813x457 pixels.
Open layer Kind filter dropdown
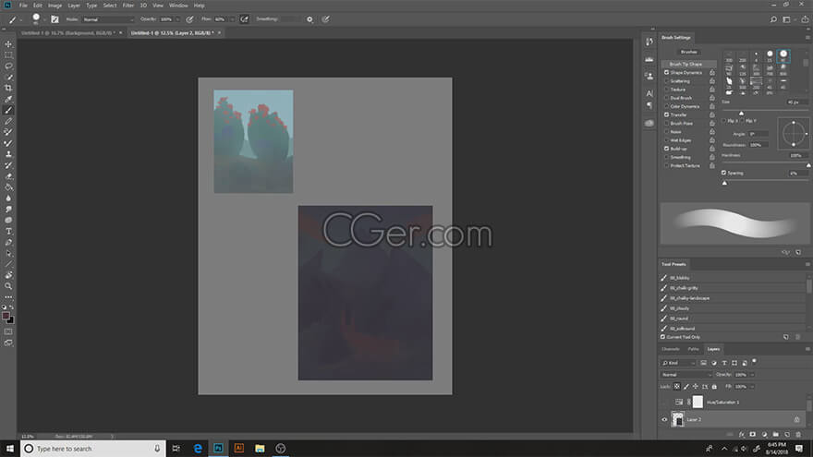(678, 363)
